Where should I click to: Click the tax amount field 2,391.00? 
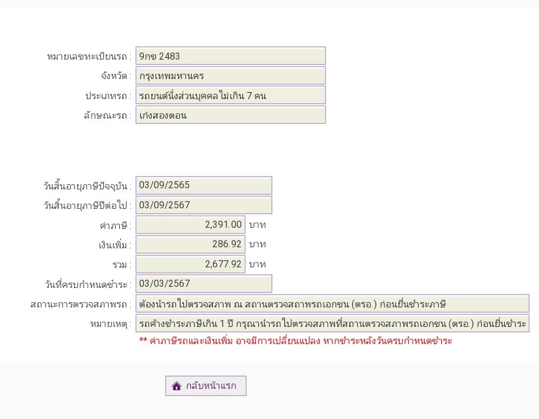(x=190, y=225)
